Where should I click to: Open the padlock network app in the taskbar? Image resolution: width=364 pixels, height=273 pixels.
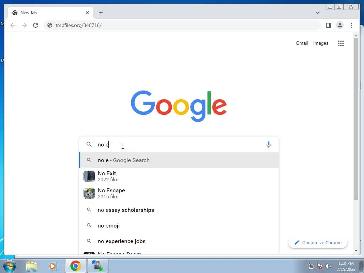[97, 266]
